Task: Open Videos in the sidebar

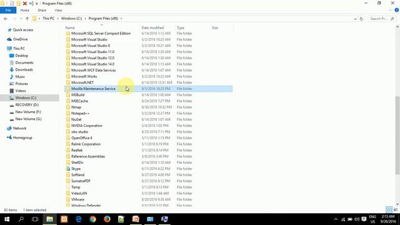Action: click(21, 91)
